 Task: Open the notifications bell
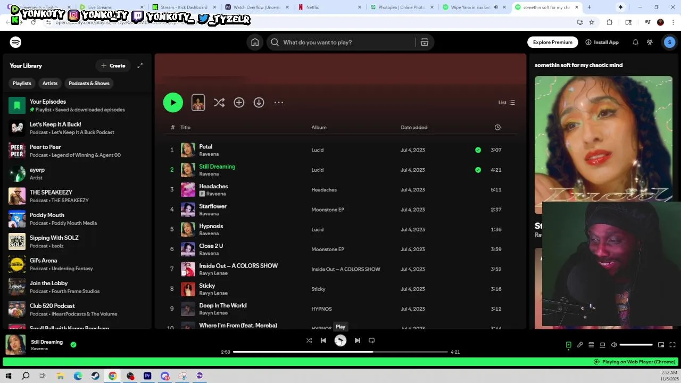click(x=635, y=42)
